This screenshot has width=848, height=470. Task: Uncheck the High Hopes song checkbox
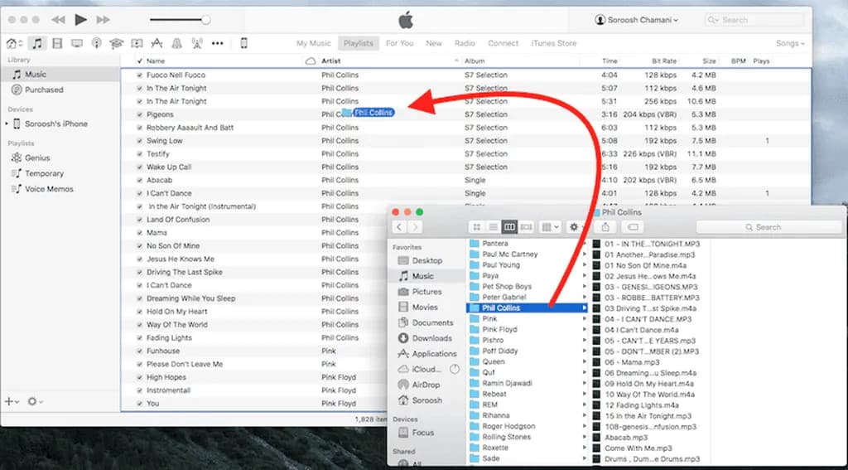[x=139, y=377]
